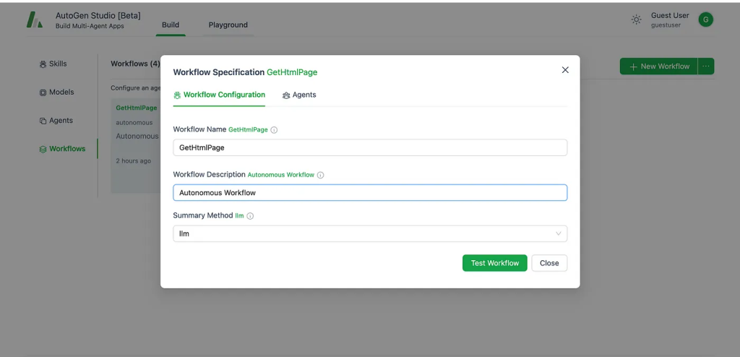Toggle the light/dark theme sun icon
Screen dimensions: 740x357
pyautogui.click(x=636, y=20)
